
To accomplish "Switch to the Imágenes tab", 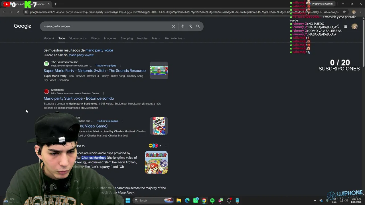I will pos(110,38).
